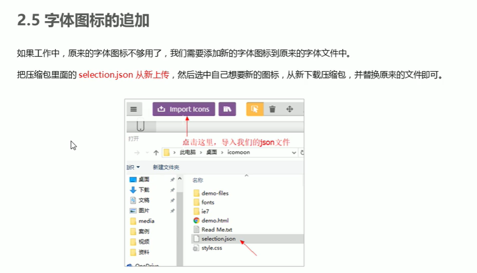
Task: Sort by the 名称 column header
Action: 198,180
